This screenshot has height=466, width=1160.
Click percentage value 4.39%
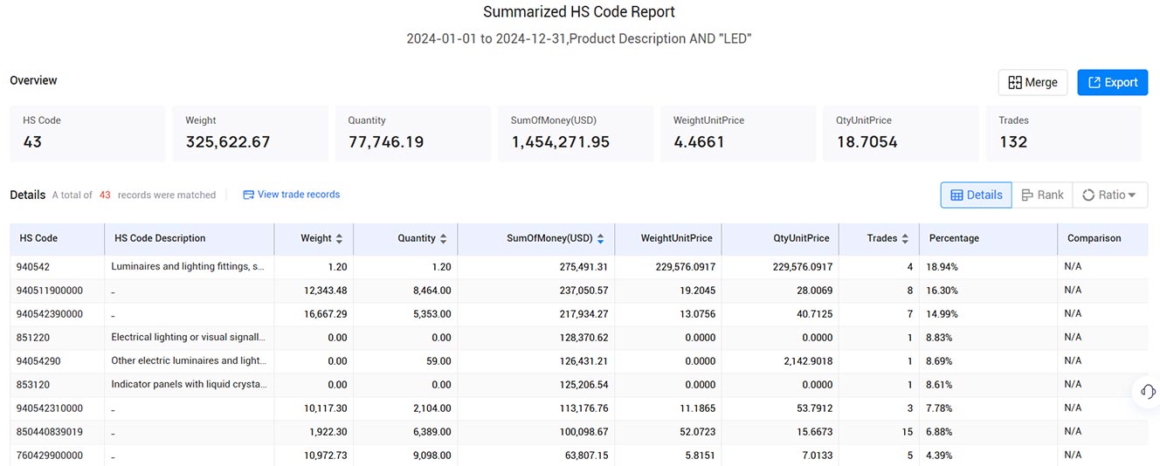[941, 455]
